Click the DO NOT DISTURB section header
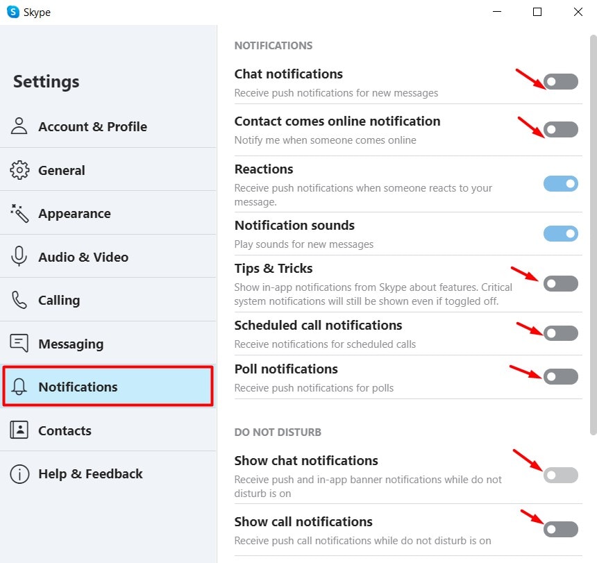 278,432
